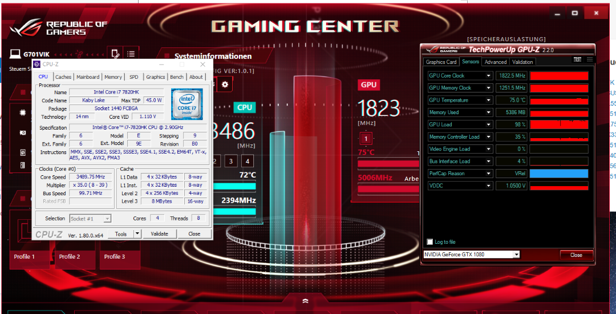Viewport: 616px width, 314px height.
Task: Click the Multiplier value x 35.0 ( 8 - 39 )
Action: [x=90, y=185]
